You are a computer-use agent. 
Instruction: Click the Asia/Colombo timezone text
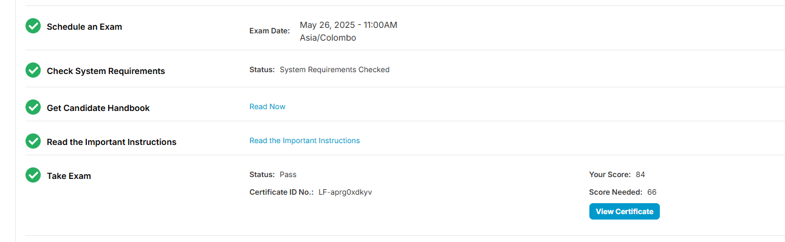(328, 38)
